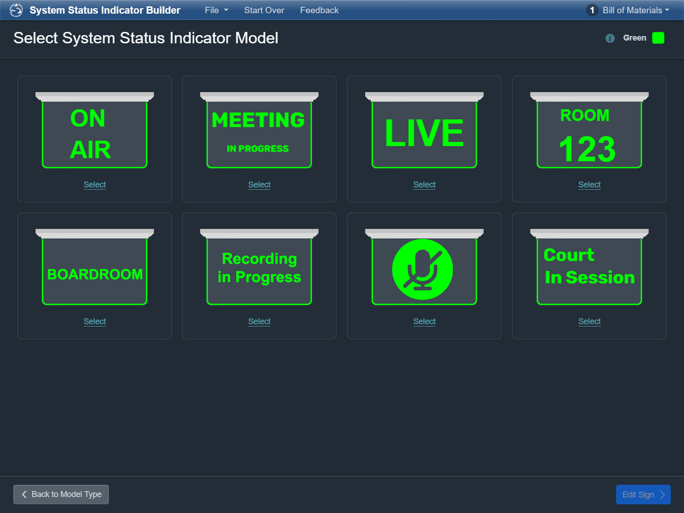Click the ON AIR sign thumbnail
Viewport: 684px width, 513px height.
pos(95,130)
